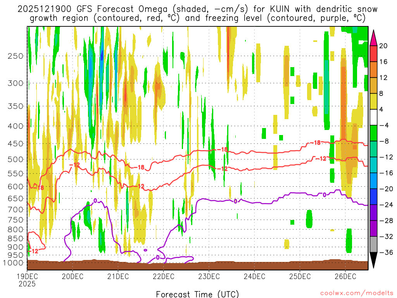Click the colorbar value label -20
This screenshot has height=298, width=397.
click(386, 189)
